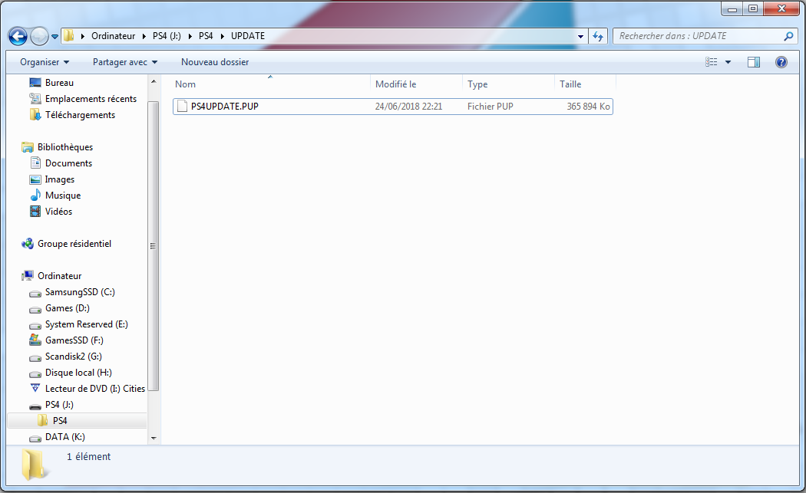Viewport: 806px width, 493px height.
Task: Type in the Rechercher dans UPDATE field
Action: (x=699, y=36)
